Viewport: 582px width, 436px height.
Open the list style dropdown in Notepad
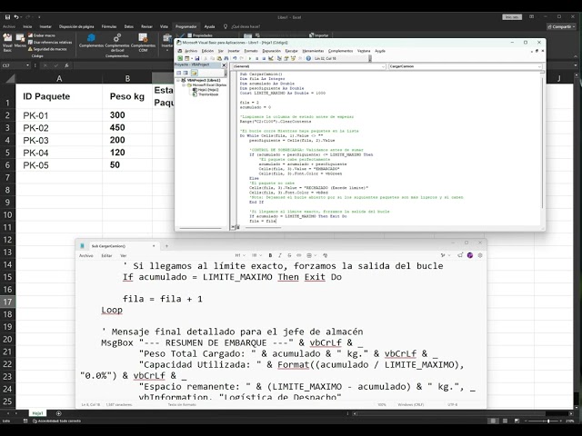[256, 255]
